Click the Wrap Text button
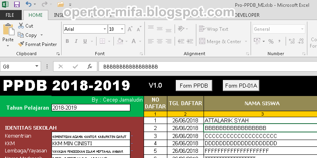Image resolution: width=317 pixels, height=158 pixels. point(214,29)
